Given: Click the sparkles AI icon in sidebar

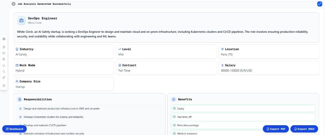Looking at the screenshot, I should tap(4, 78).
